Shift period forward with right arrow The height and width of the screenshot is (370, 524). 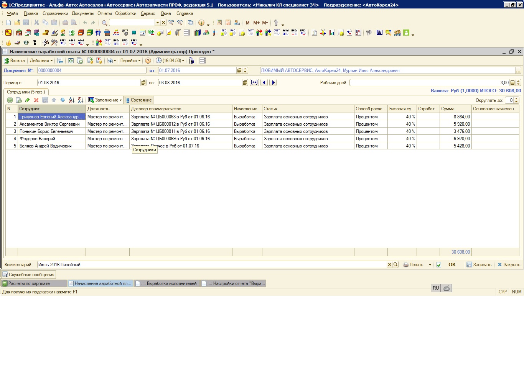pos(273,82)
